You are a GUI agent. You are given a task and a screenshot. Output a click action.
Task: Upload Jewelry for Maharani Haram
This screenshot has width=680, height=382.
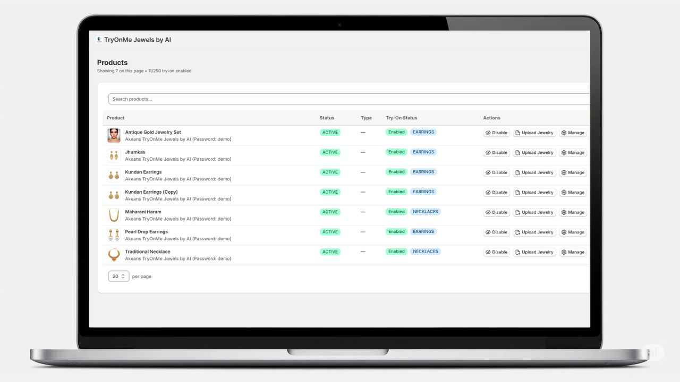click(x=534, y=212)
